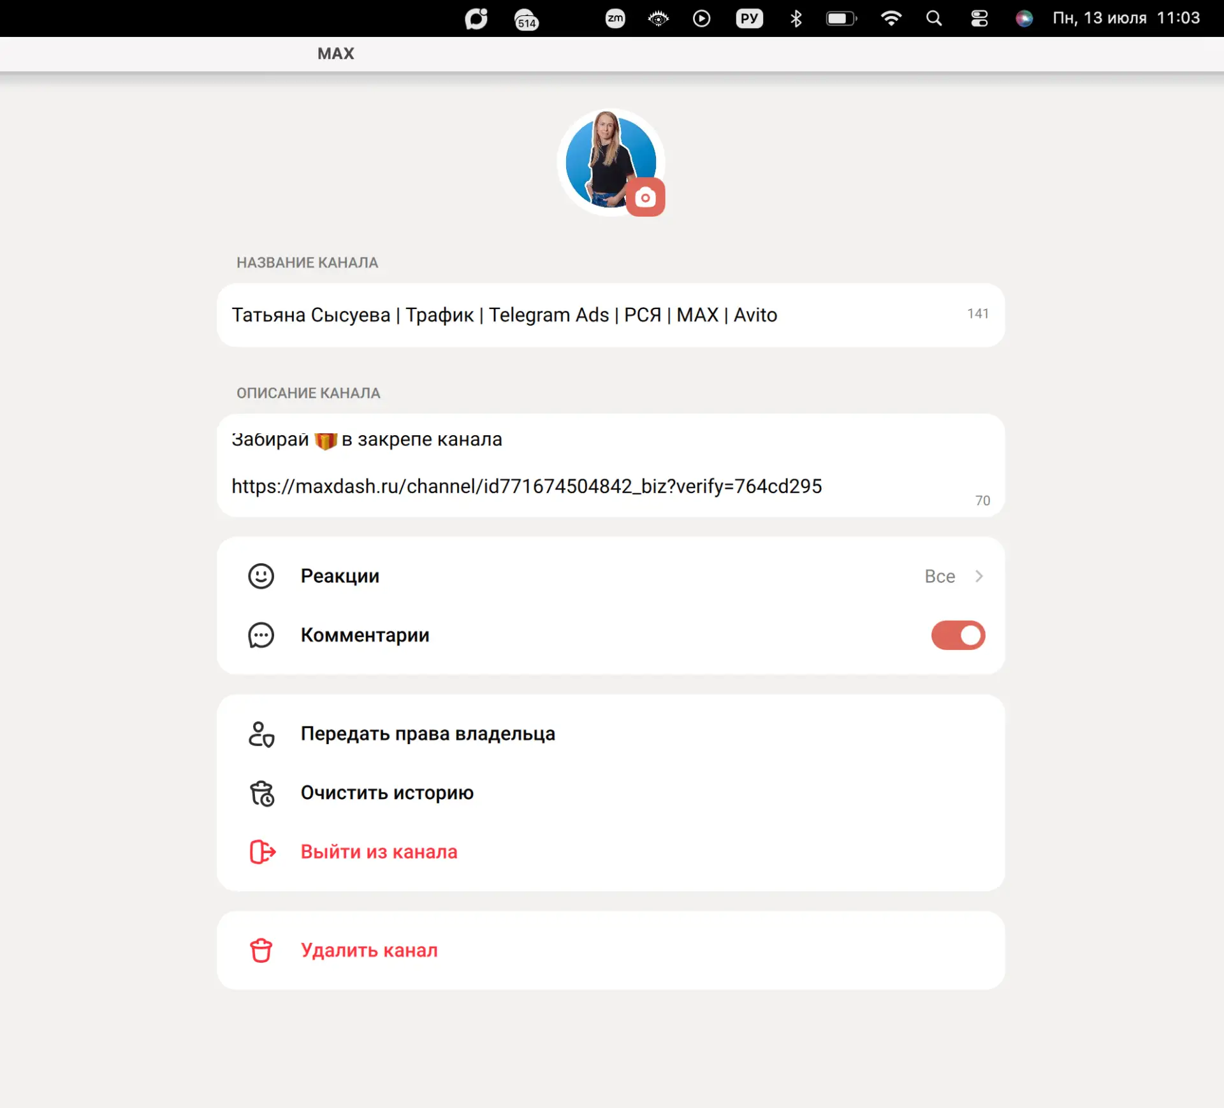Open the MAX messenger menu bar icon

tap(476, 18)
